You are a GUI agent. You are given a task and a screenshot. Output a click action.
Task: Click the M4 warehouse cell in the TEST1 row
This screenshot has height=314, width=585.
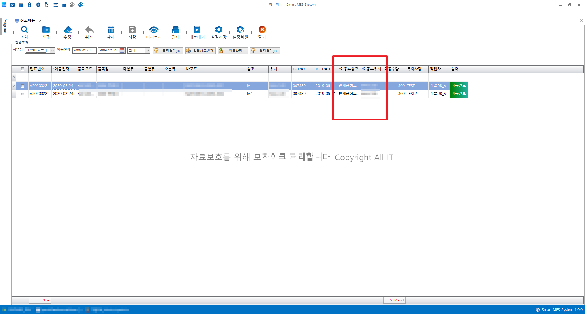point(257,86)
